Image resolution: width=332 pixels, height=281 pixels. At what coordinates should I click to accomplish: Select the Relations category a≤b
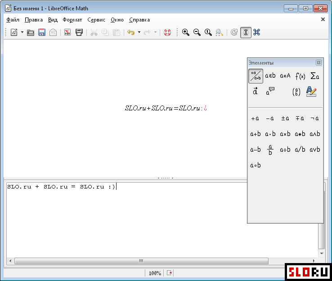270,76
